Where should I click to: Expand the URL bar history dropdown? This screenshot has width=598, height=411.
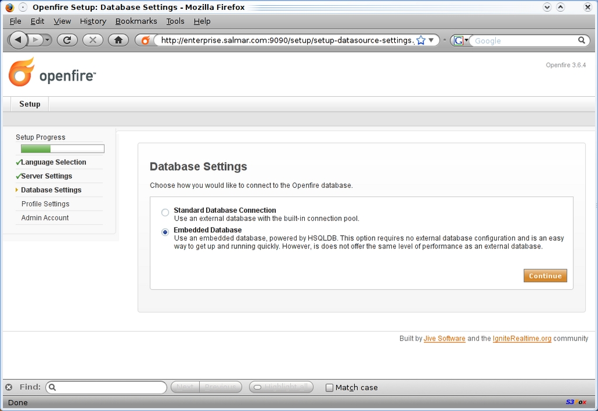[x=431, y=40]
